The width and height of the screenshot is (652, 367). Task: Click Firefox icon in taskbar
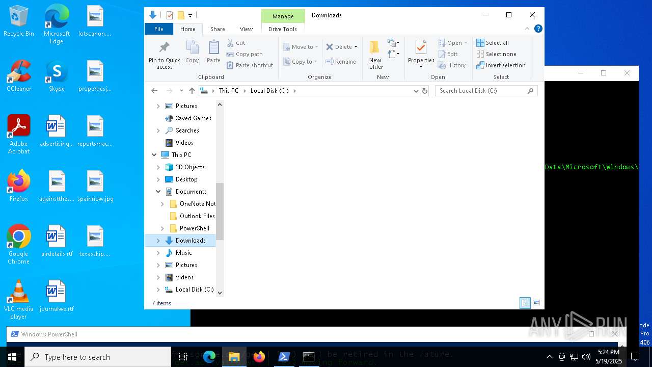tap(259, 357)
